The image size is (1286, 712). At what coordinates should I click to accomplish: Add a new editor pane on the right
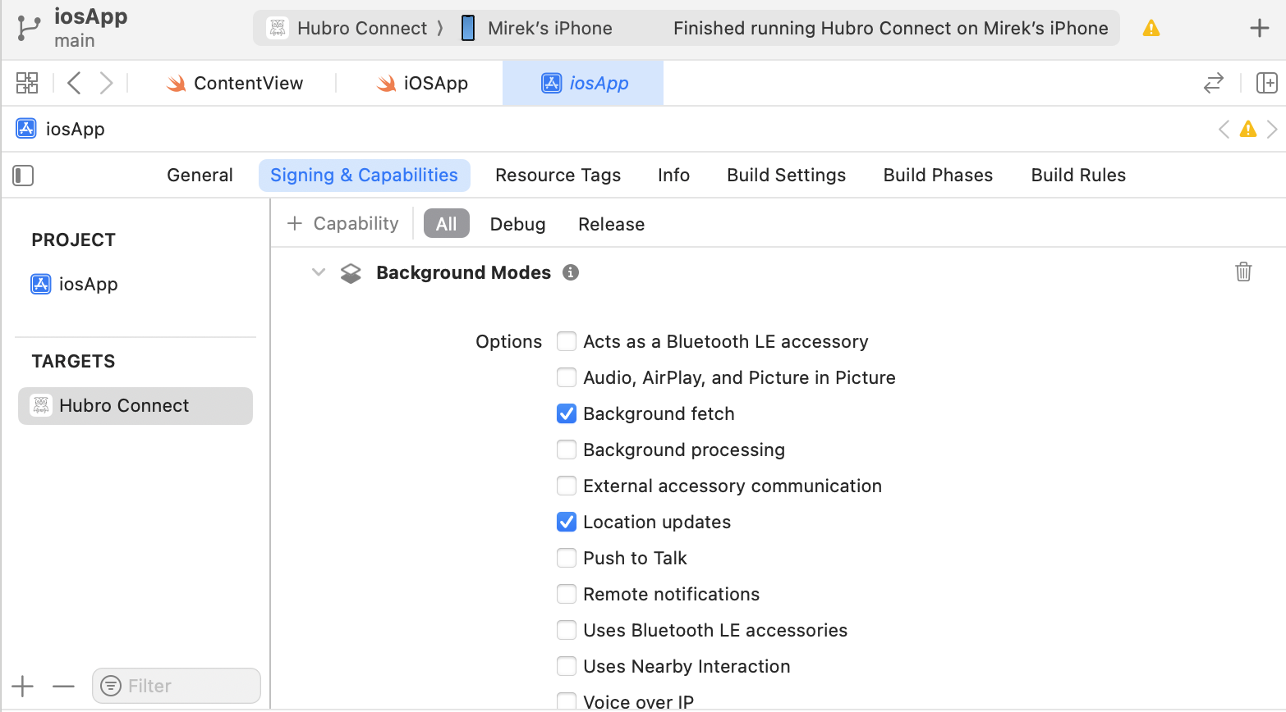[1266, 83]
